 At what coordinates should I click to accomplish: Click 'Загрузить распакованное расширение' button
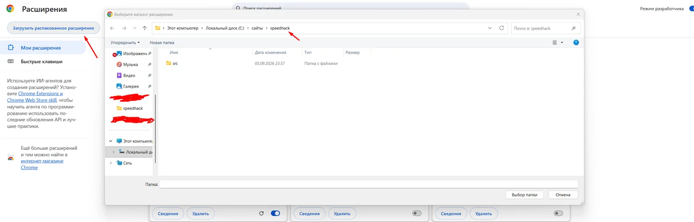pyautogui.click(x=54, y=28)
